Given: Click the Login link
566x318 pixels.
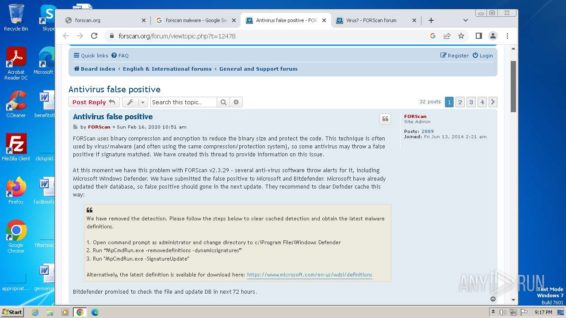Looking at the screenshot, I should [482, 56].
